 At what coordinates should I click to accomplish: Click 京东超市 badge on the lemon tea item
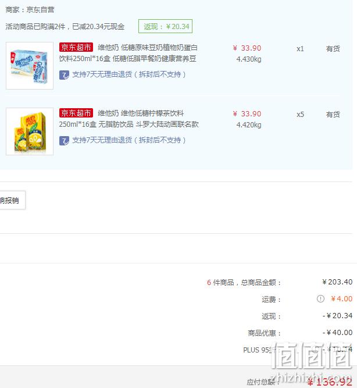[x=76, y=113]
